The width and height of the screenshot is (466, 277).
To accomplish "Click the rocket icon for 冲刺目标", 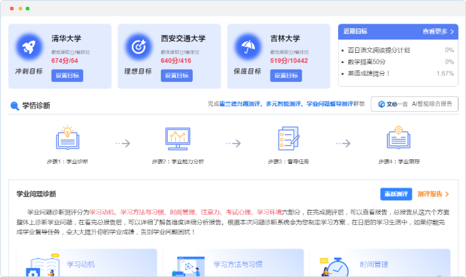I will click(29, 47).
